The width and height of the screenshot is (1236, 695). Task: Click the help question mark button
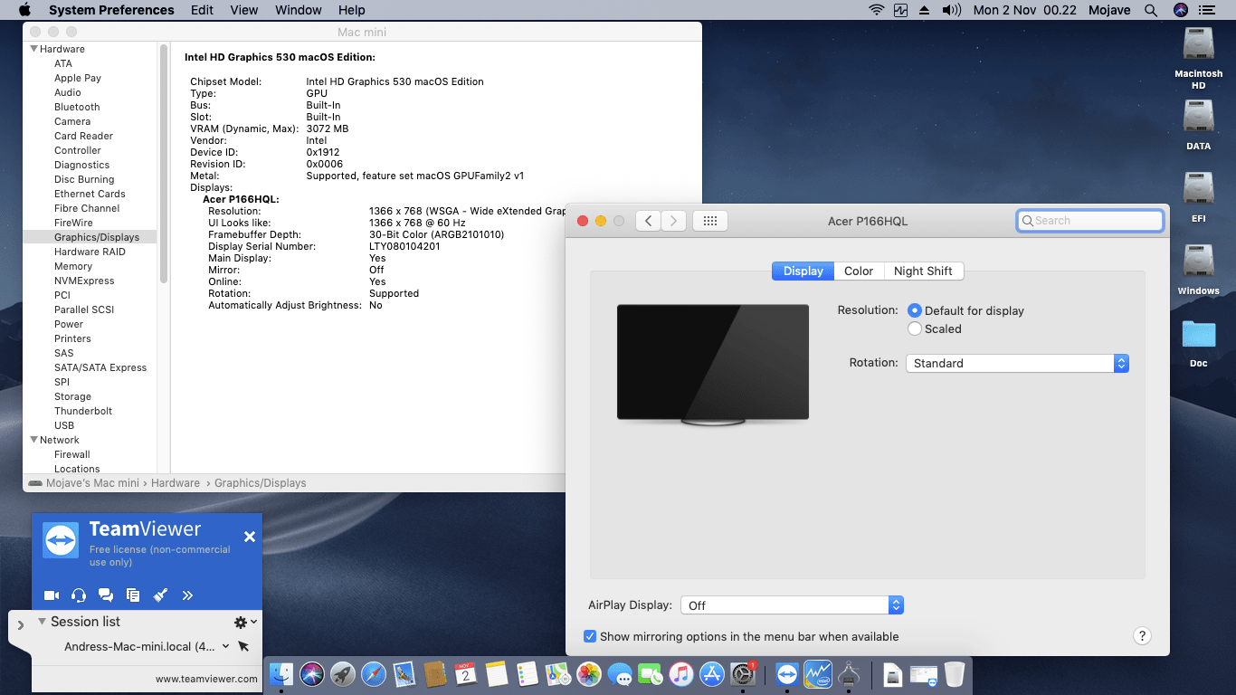click(1142, 635)
